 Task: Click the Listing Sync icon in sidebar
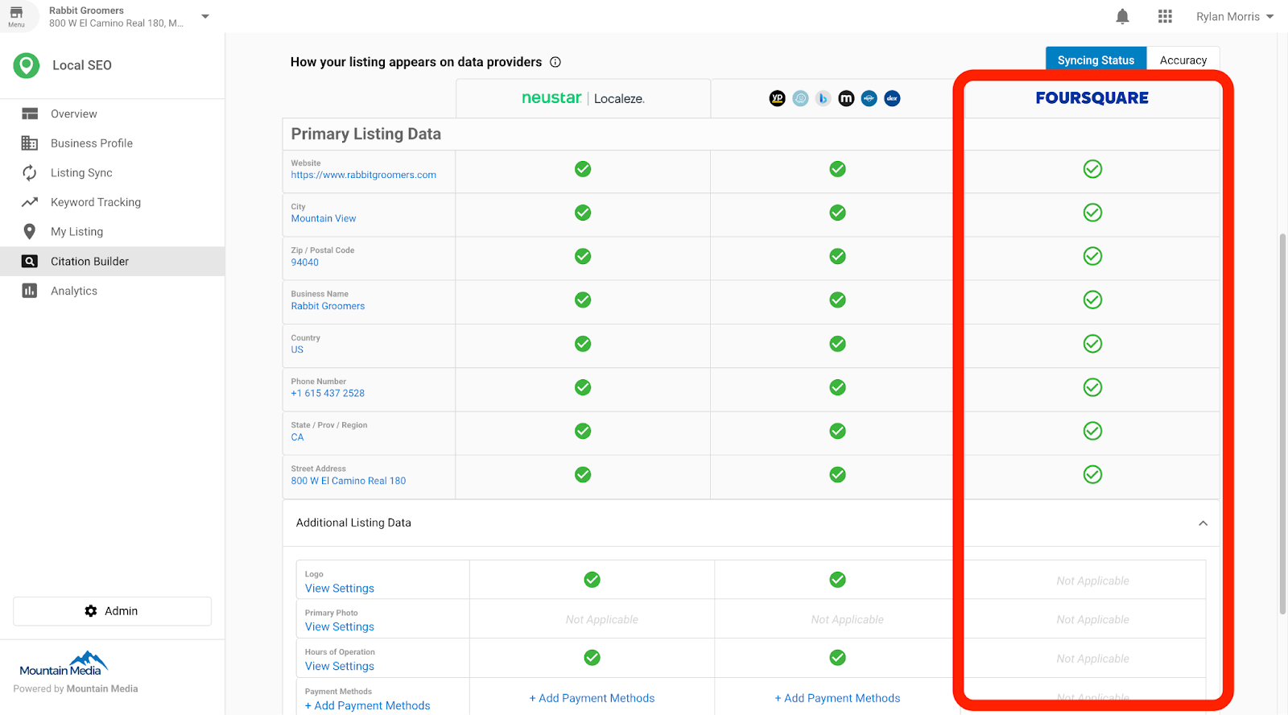pyautogui.click(x=30, y=173)
